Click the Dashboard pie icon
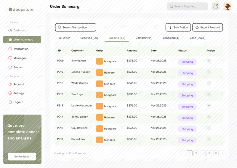This screenshot has width=237, height=168. point(10,30)
